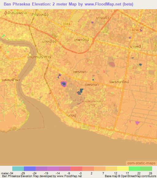This screenshot has height=178, width=157.
Task: Click the blue -29 to -24 legend swatch
Action: point(30,169)
